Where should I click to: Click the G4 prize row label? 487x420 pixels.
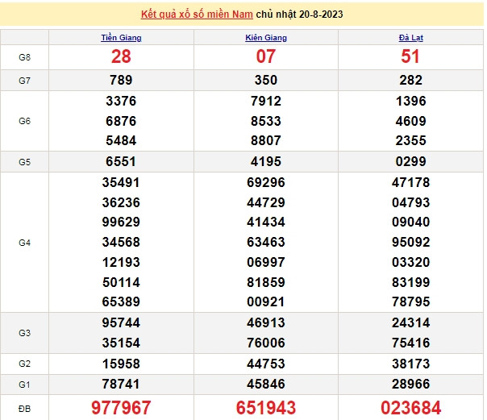click(x=24, y=242)
